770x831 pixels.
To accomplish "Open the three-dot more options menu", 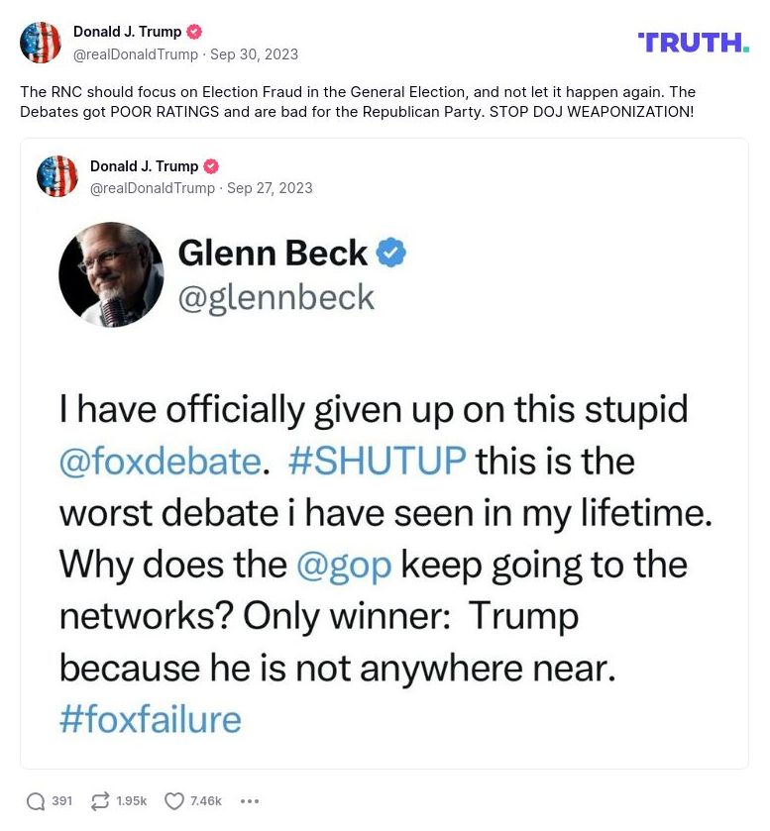I will [250, 800].
